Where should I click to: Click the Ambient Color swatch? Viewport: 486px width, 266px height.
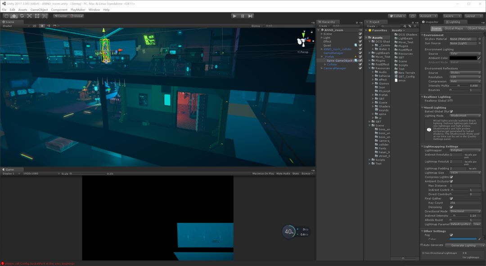pos(463,58)
